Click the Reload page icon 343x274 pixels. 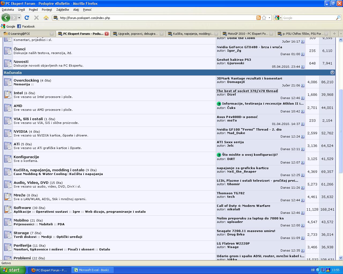click(x=27, y=18)
